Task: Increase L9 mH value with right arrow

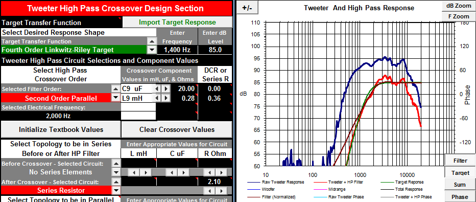Action: coord(165,98)
